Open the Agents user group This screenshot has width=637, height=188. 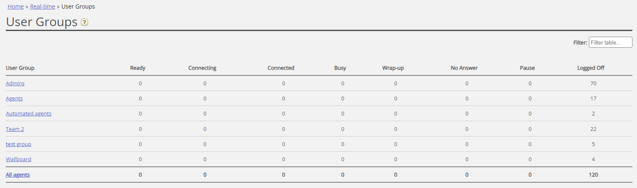tap(14, 98)
